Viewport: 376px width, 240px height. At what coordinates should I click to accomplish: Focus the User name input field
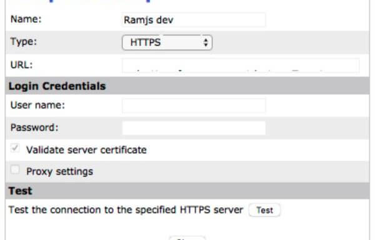[x=194, y=105]
